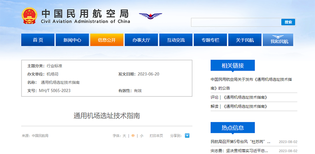Click the national emblem logo
Screen dimensions: 315x154
[x=29, y=16]
